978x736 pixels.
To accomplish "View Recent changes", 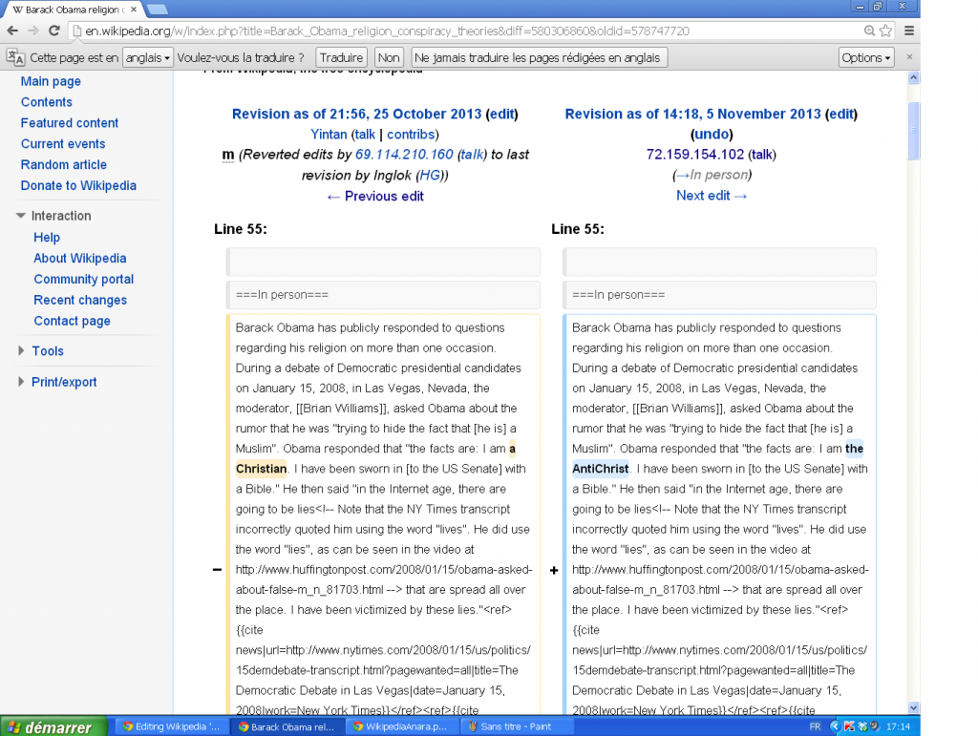I will (x=80, y=300).
